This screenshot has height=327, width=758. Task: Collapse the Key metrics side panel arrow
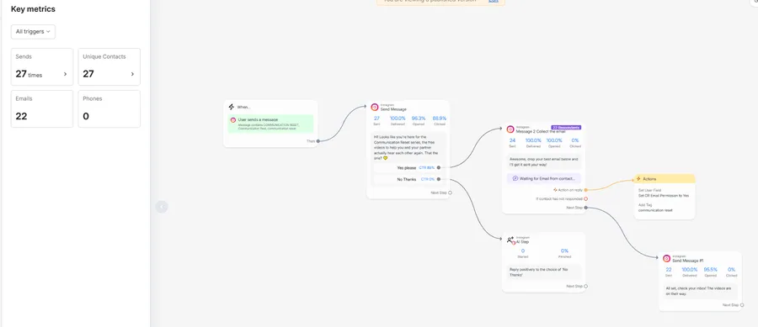click(x=162, y=207)
